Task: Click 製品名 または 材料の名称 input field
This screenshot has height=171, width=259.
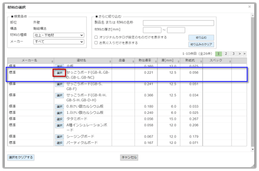Action: click(x=179, y=23)
